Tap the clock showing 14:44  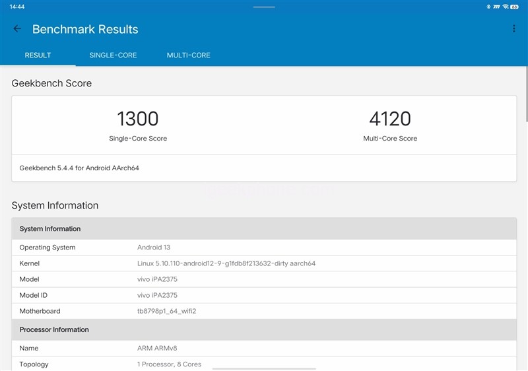17,7
